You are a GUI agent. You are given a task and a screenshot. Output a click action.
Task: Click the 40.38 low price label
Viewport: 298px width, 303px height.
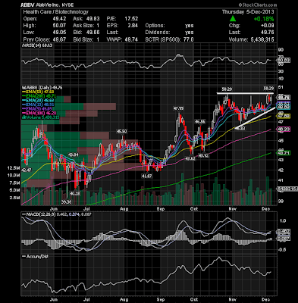click(x=75, y=193)
